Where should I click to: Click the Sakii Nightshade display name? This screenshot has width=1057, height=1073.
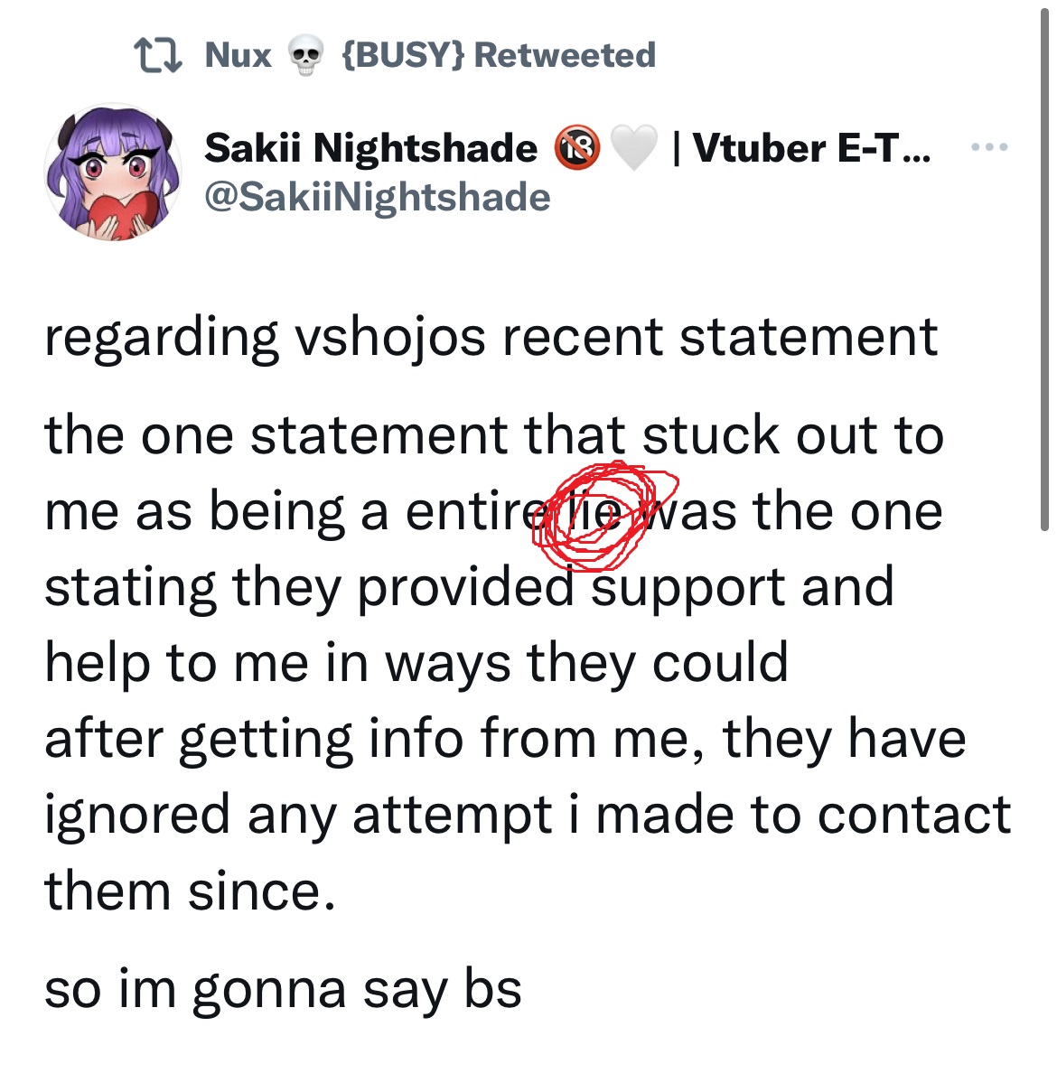[x=370, y=148]
